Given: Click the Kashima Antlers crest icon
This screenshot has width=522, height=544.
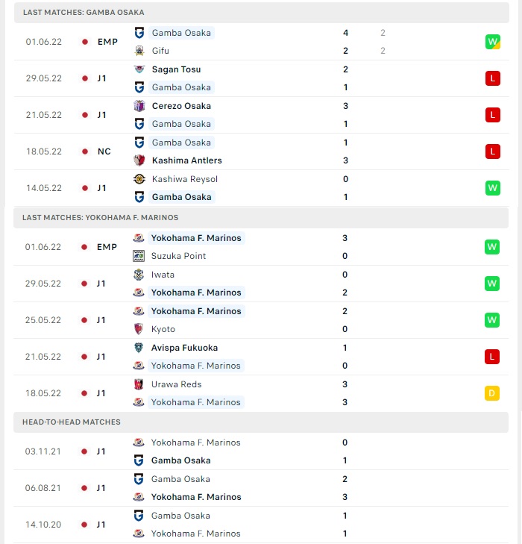Looking at the screenshot, I should click(x=139, y=160).
